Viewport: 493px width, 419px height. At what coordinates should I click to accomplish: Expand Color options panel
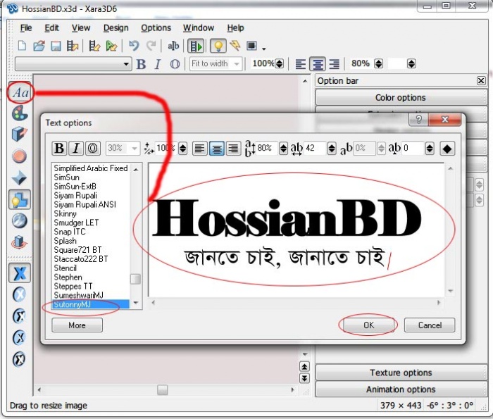pos(400,98)
